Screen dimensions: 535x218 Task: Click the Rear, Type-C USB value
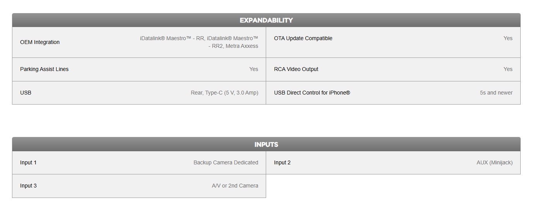[224, 93]
